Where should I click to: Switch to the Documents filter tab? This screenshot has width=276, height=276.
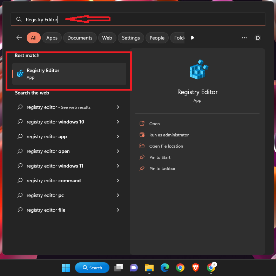click(80, 38)
